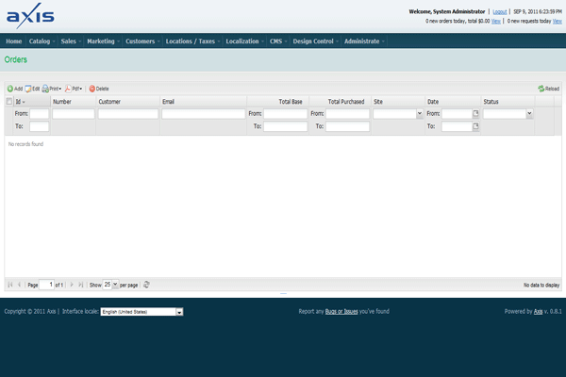This screenshot has height=377, width=566.
Task: Click View link for new requests
Action: click(x=558, y=22)
